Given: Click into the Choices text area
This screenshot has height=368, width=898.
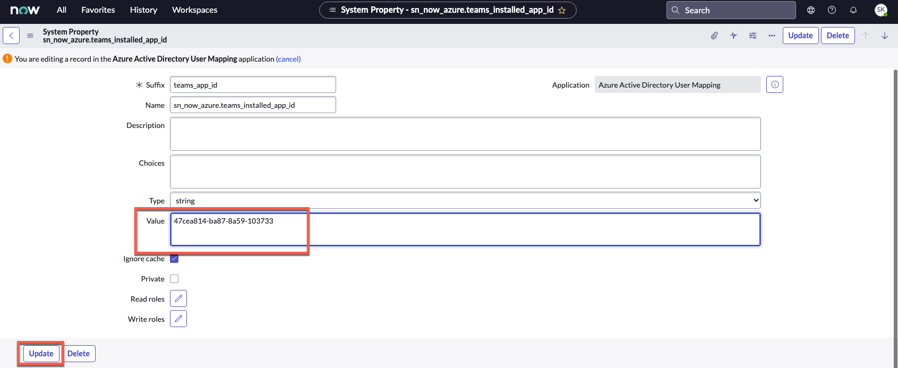Looking at the screenshot, I should pos(465,172).
